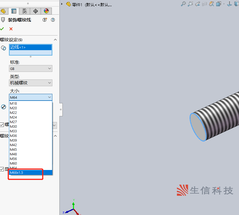
Task: Click the panel collapse handle on side edge
Action: [61, 110]
